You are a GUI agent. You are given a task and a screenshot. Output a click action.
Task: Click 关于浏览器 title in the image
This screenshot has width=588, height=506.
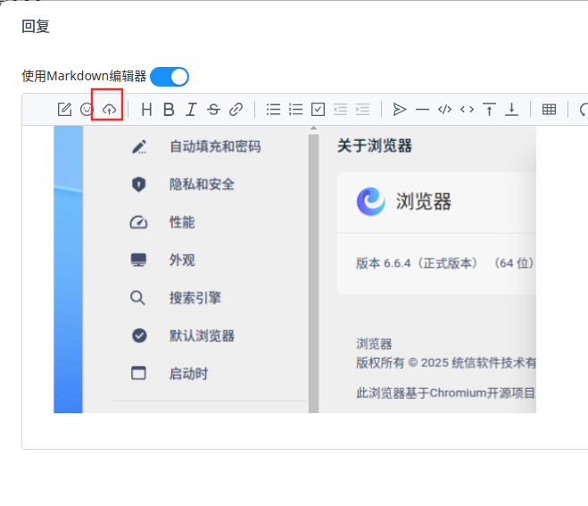click(375, 145)
